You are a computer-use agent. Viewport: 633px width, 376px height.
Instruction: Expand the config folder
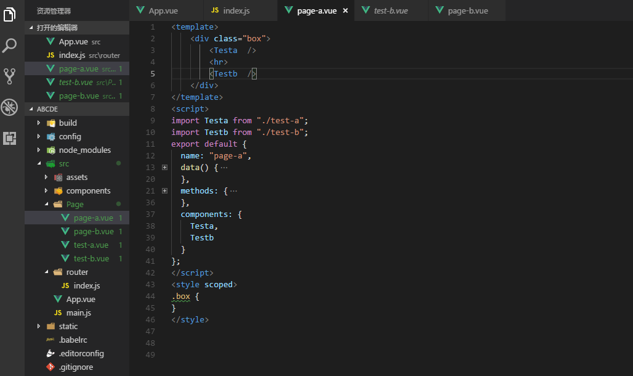pos(39,137)
